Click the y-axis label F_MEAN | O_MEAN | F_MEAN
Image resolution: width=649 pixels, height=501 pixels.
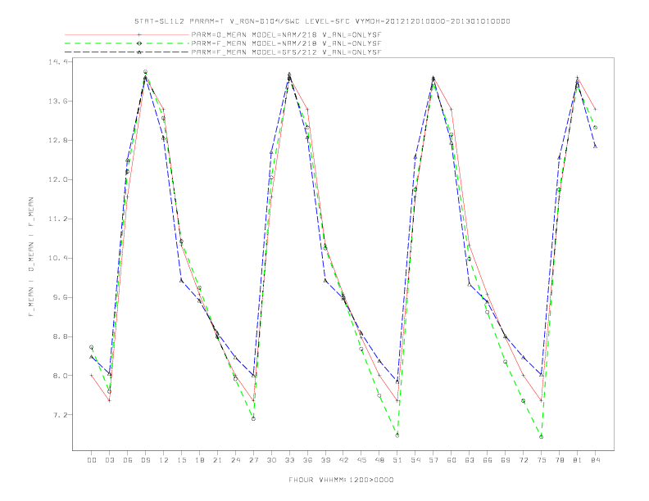click(31, 257)
